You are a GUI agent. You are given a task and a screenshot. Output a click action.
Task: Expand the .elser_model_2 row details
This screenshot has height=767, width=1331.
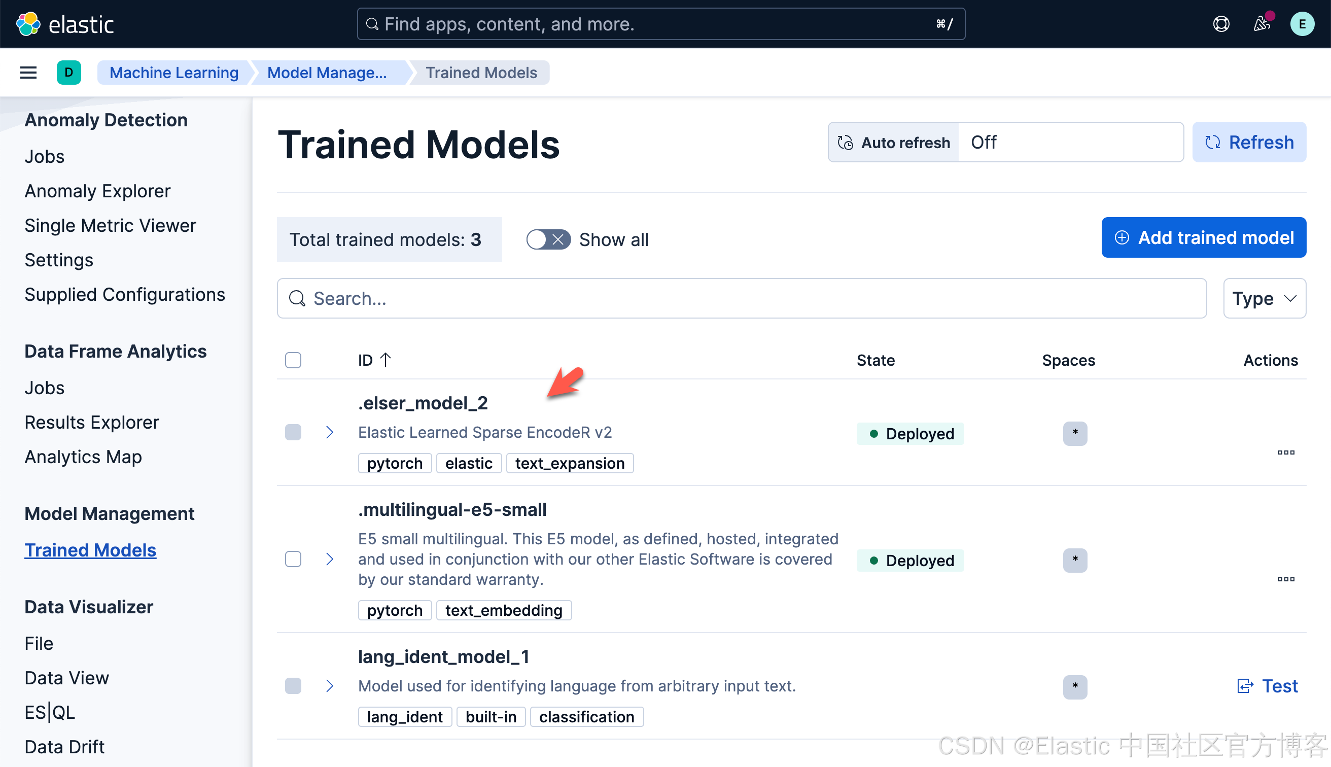pos(330,433)
